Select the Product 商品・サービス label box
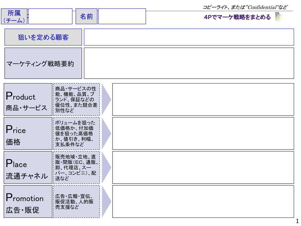301x226 pixels. tap(28, 99)
